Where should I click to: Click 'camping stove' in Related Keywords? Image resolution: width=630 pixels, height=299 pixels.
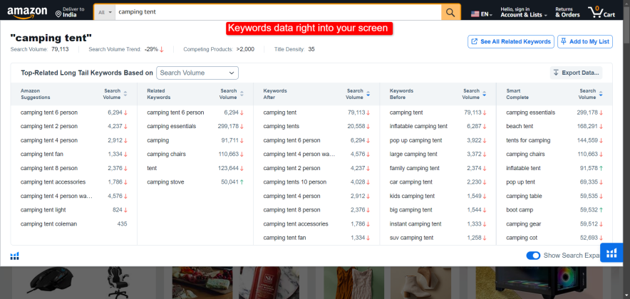click(165, 182)
